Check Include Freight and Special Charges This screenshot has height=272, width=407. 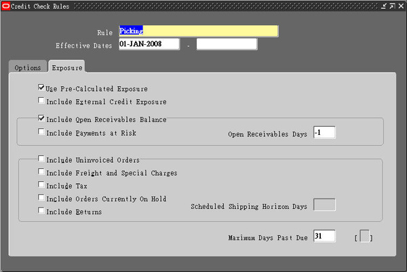tap(41, 172)
